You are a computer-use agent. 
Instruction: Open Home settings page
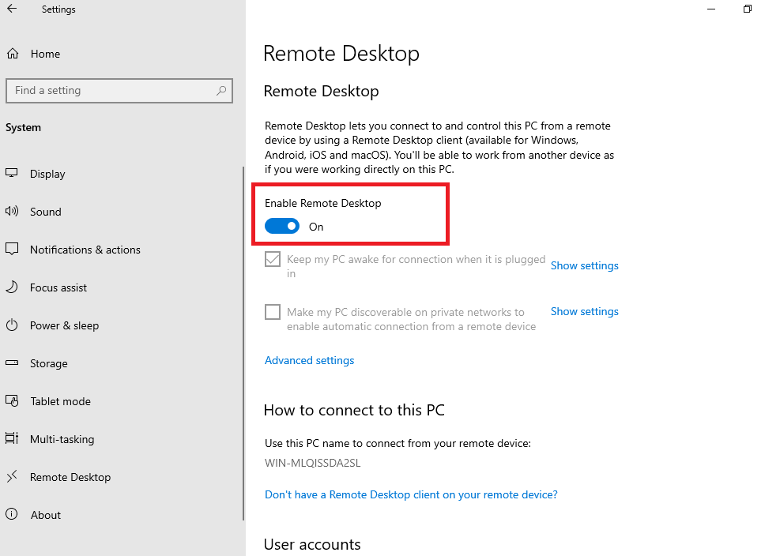[x=45, y=54]
